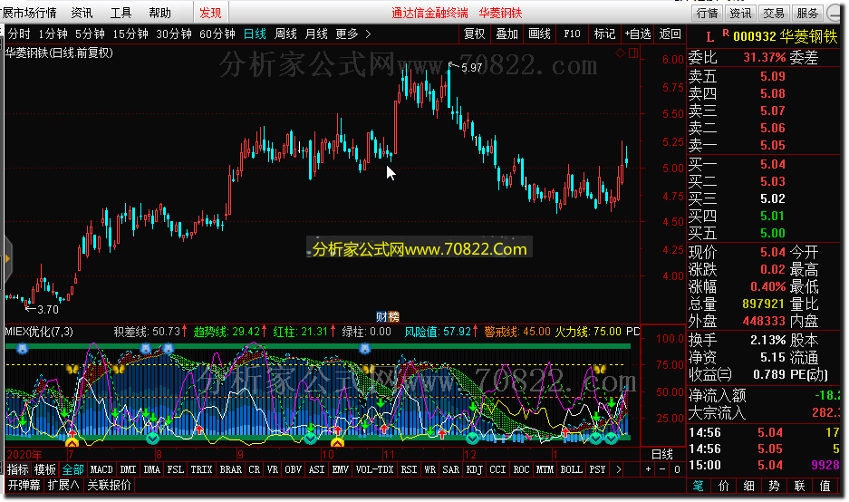Click the 模板 template tab

[x=44, y=469]
